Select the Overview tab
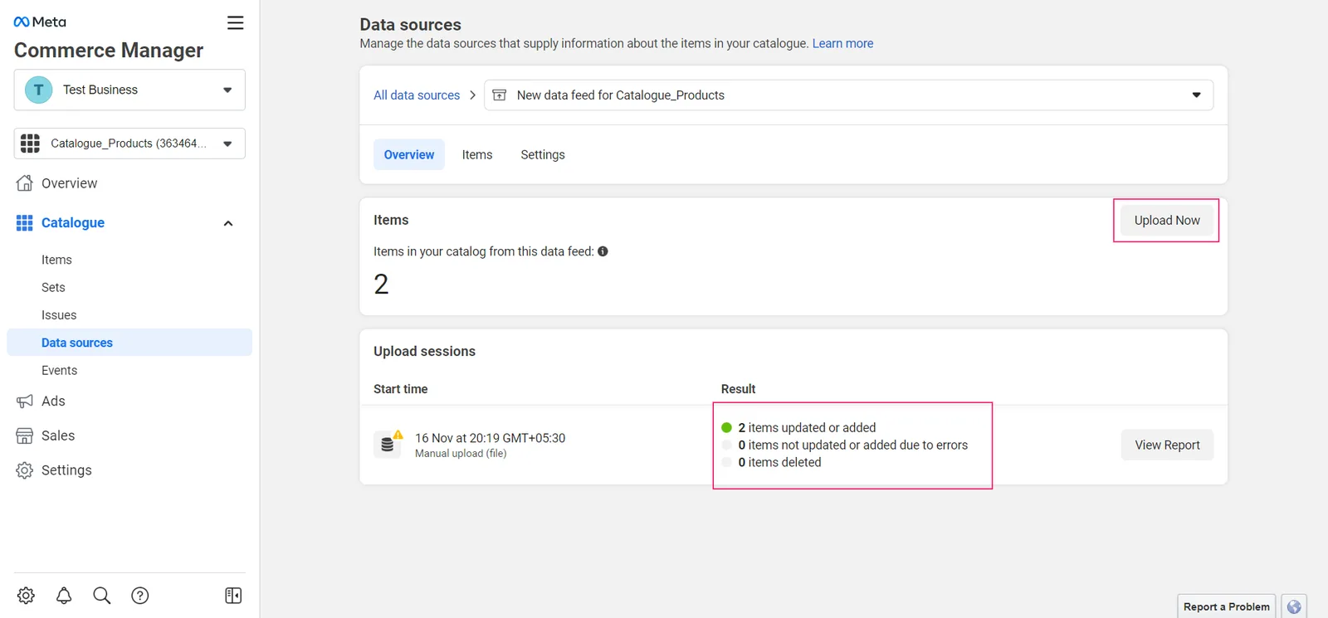 pyautogui.click(x=409, y=155)
